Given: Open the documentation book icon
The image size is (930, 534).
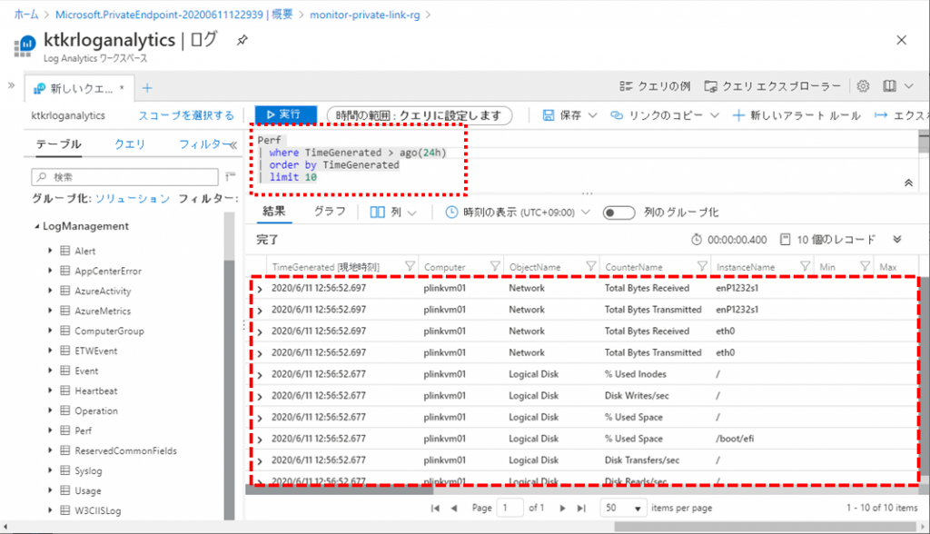Looking at the screenshot, I should pyautogui.click(x=889, y=86).
